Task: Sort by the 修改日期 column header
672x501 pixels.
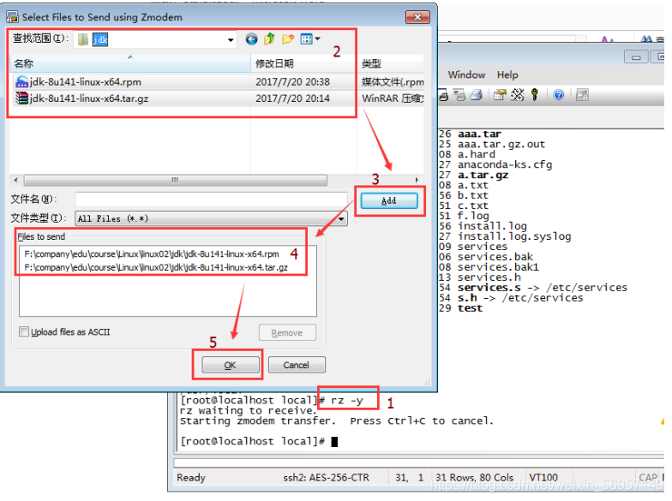Action: point(303,63)
